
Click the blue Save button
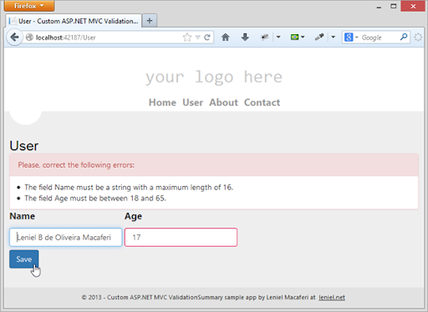tap(24, 259)
